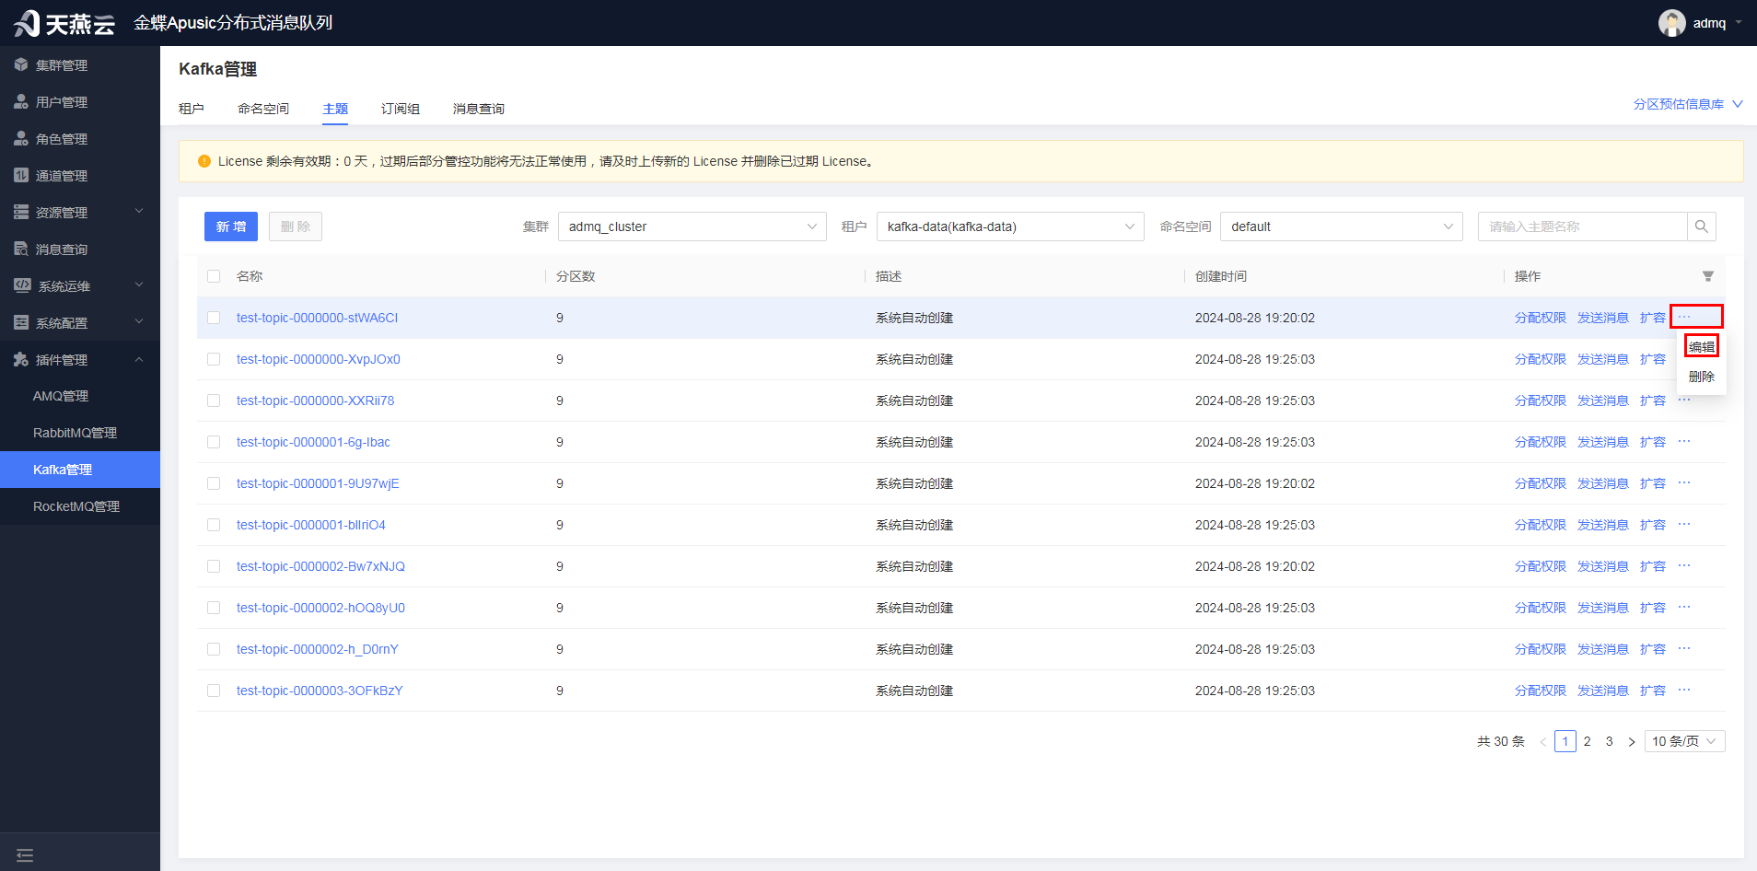Image resolution: width=1757 pixels, height=871 pixels.
Task: Open the namespace dropdown showing default
Action: point(1342,226)
